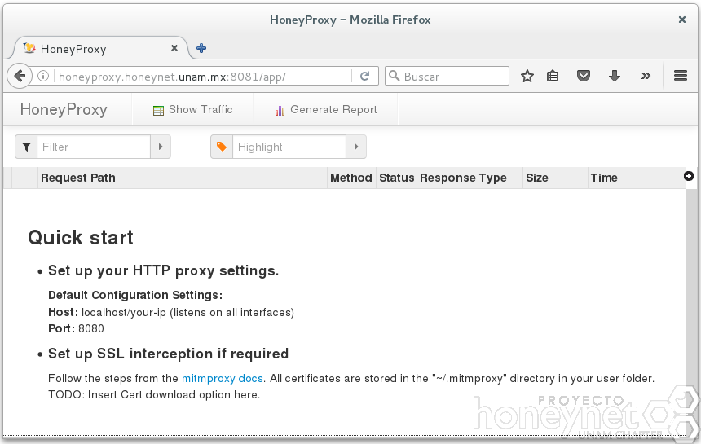
Task: Click the 'Quick start' heading
Action: click(x=81, y=237)
